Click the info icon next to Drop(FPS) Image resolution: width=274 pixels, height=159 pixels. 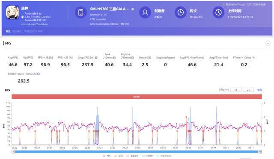click(96, 58)
